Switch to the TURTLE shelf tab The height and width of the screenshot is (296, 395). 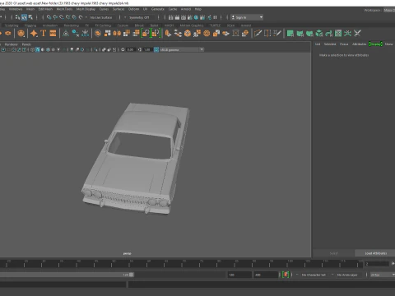215,25
